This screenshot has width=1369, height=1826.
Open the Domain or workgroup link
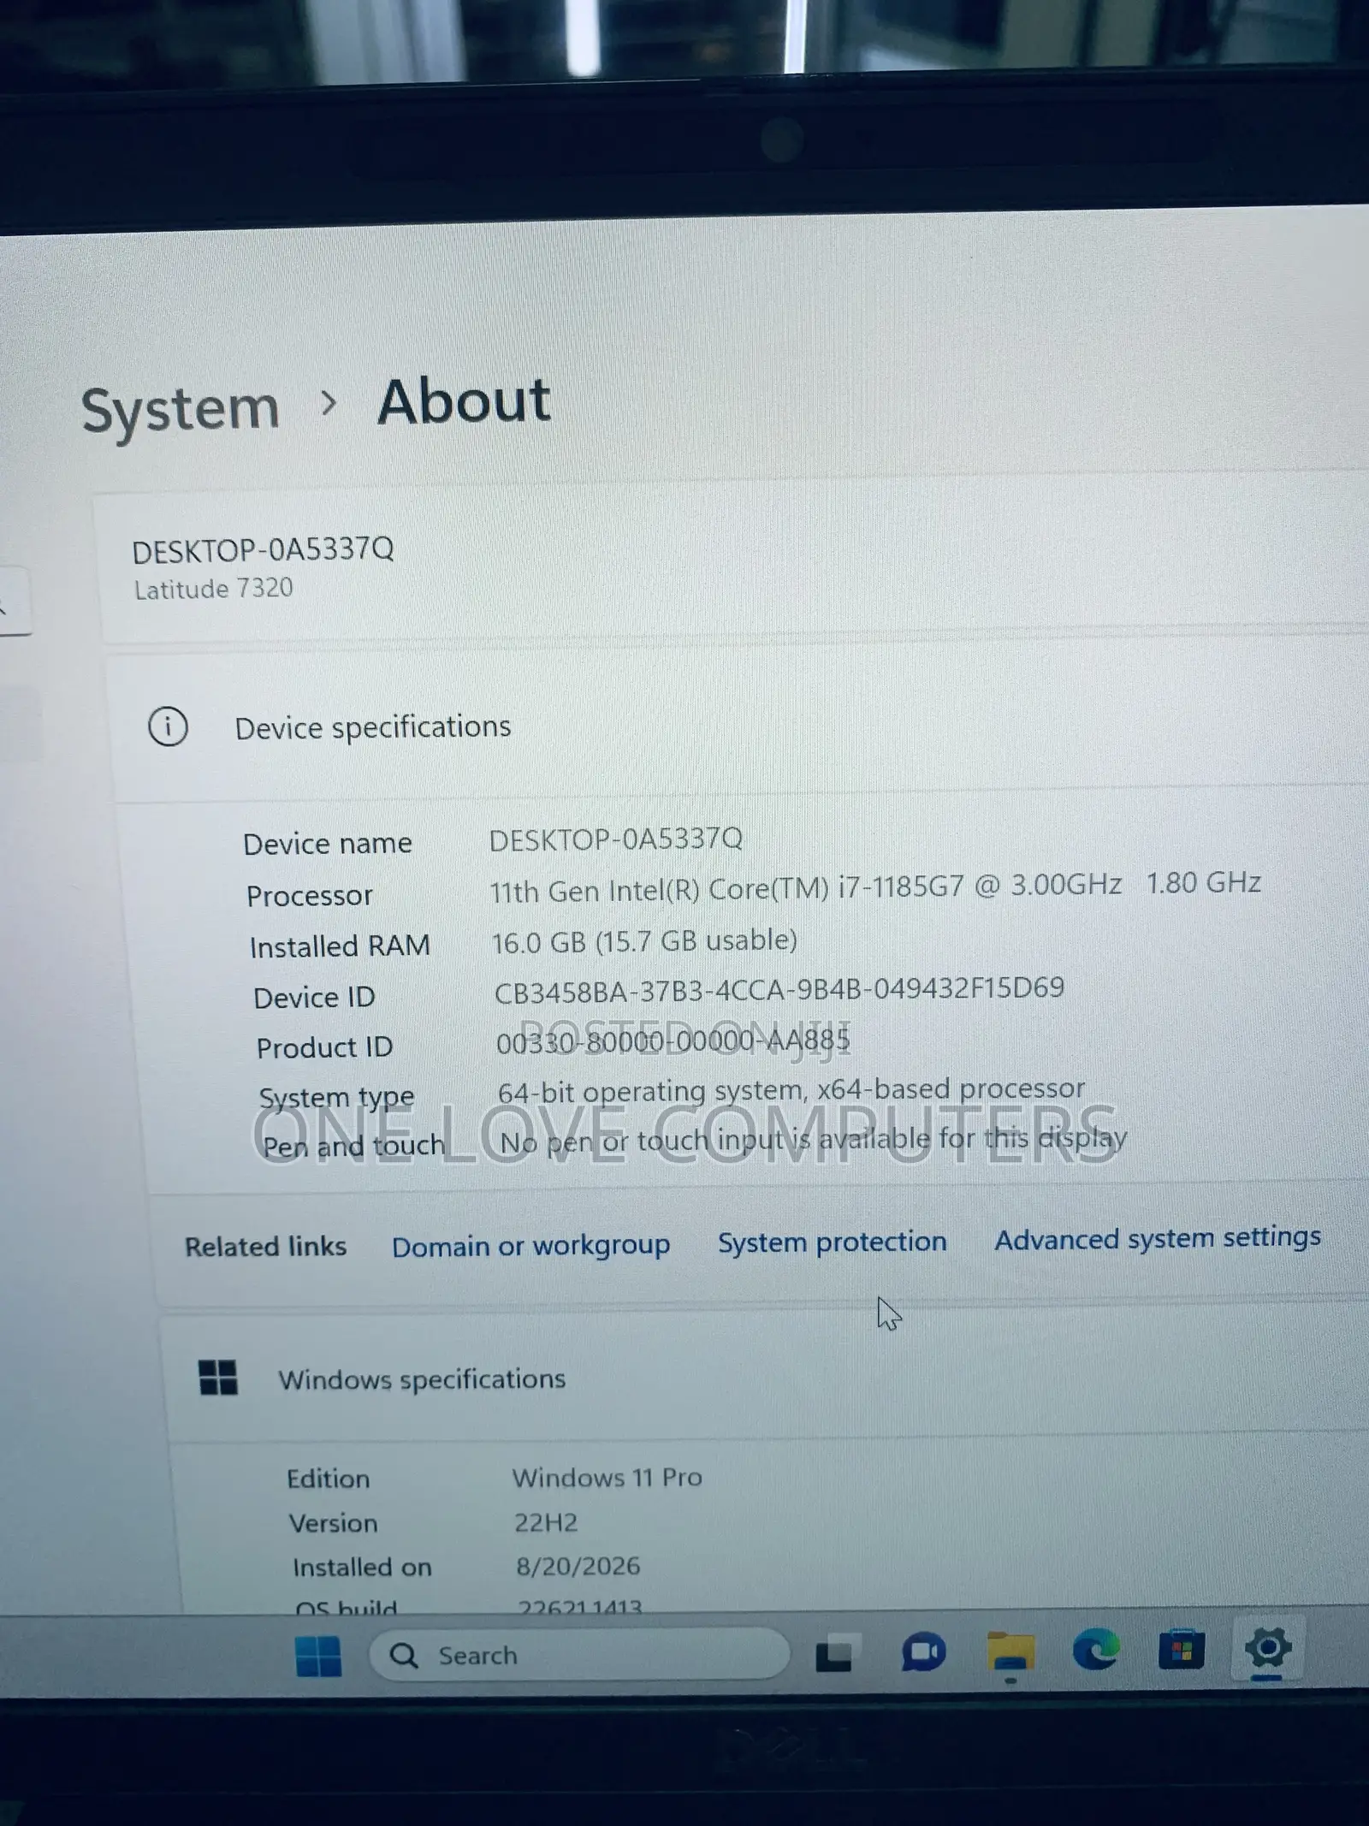pos(530,1246)
